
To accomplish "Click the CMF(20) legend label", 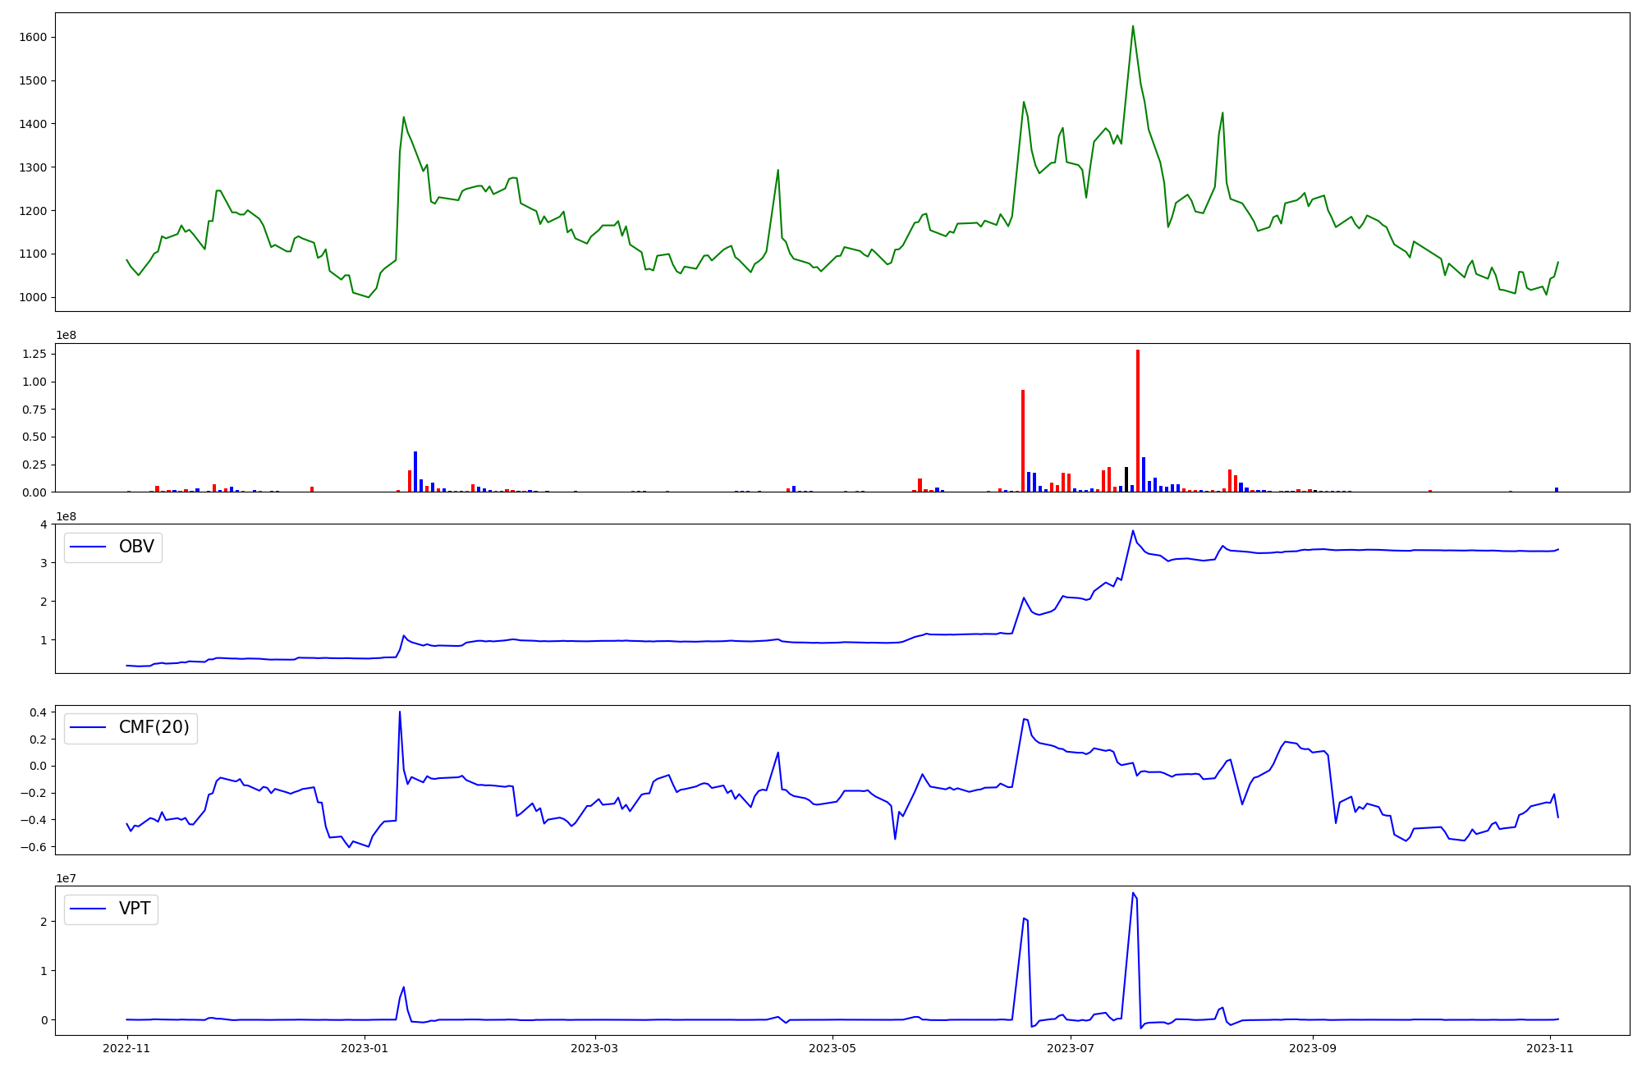I will pyautogui.click(x=154, y=727).
